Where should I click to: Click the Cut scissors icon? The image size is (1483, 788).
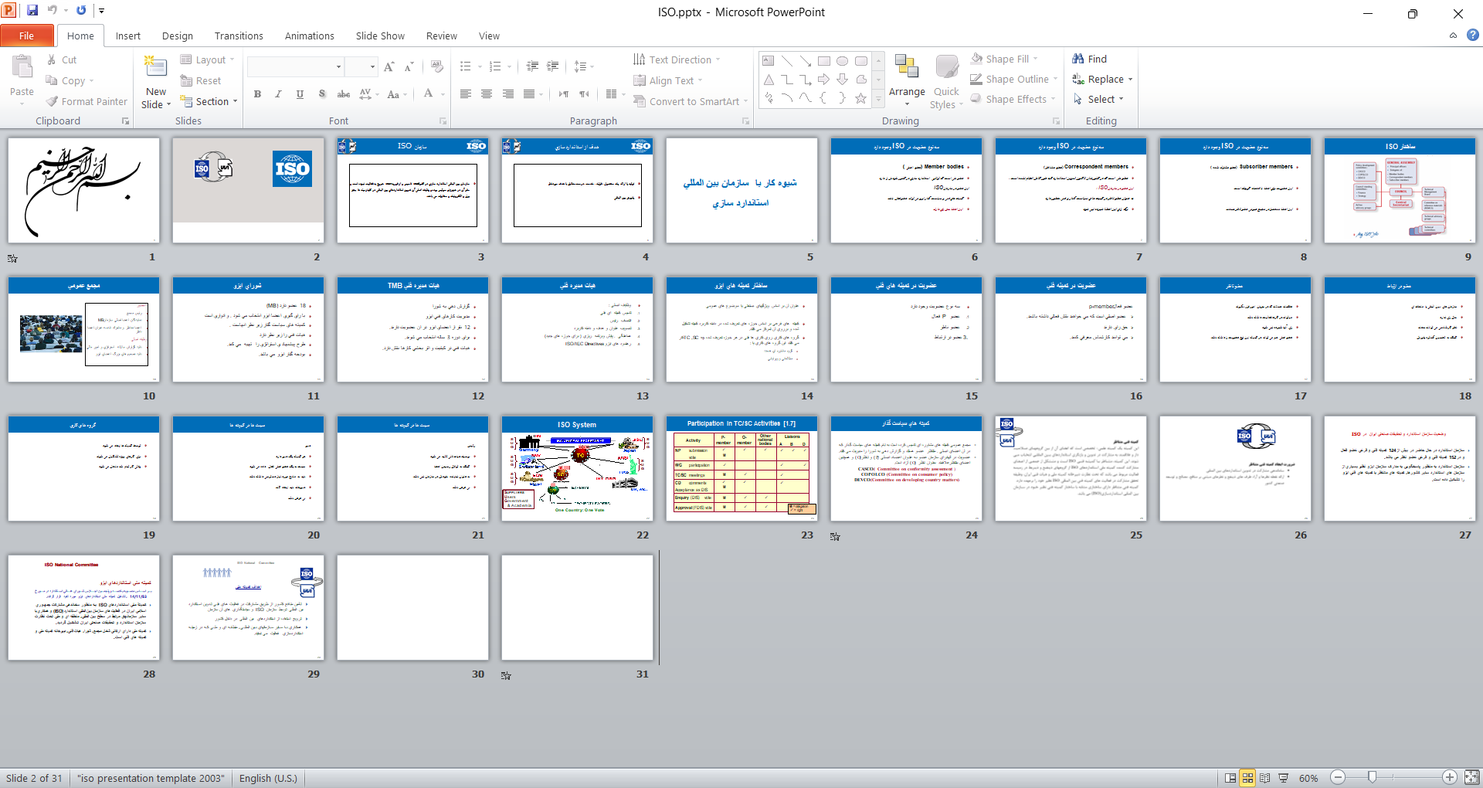(51, 59)
